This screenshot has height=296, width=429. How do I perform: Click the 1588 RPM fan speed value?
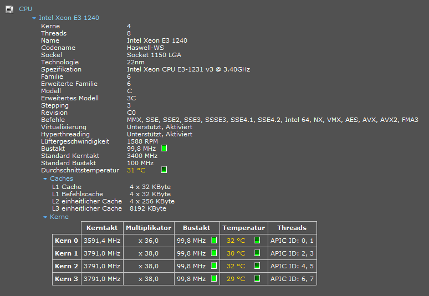(142, 141)
